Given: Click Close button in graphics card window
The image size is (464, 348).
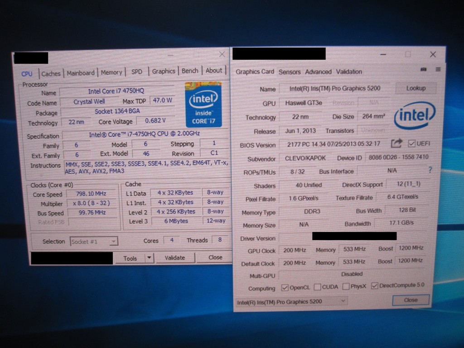Looking at the screenshot, I should [411, 300].
